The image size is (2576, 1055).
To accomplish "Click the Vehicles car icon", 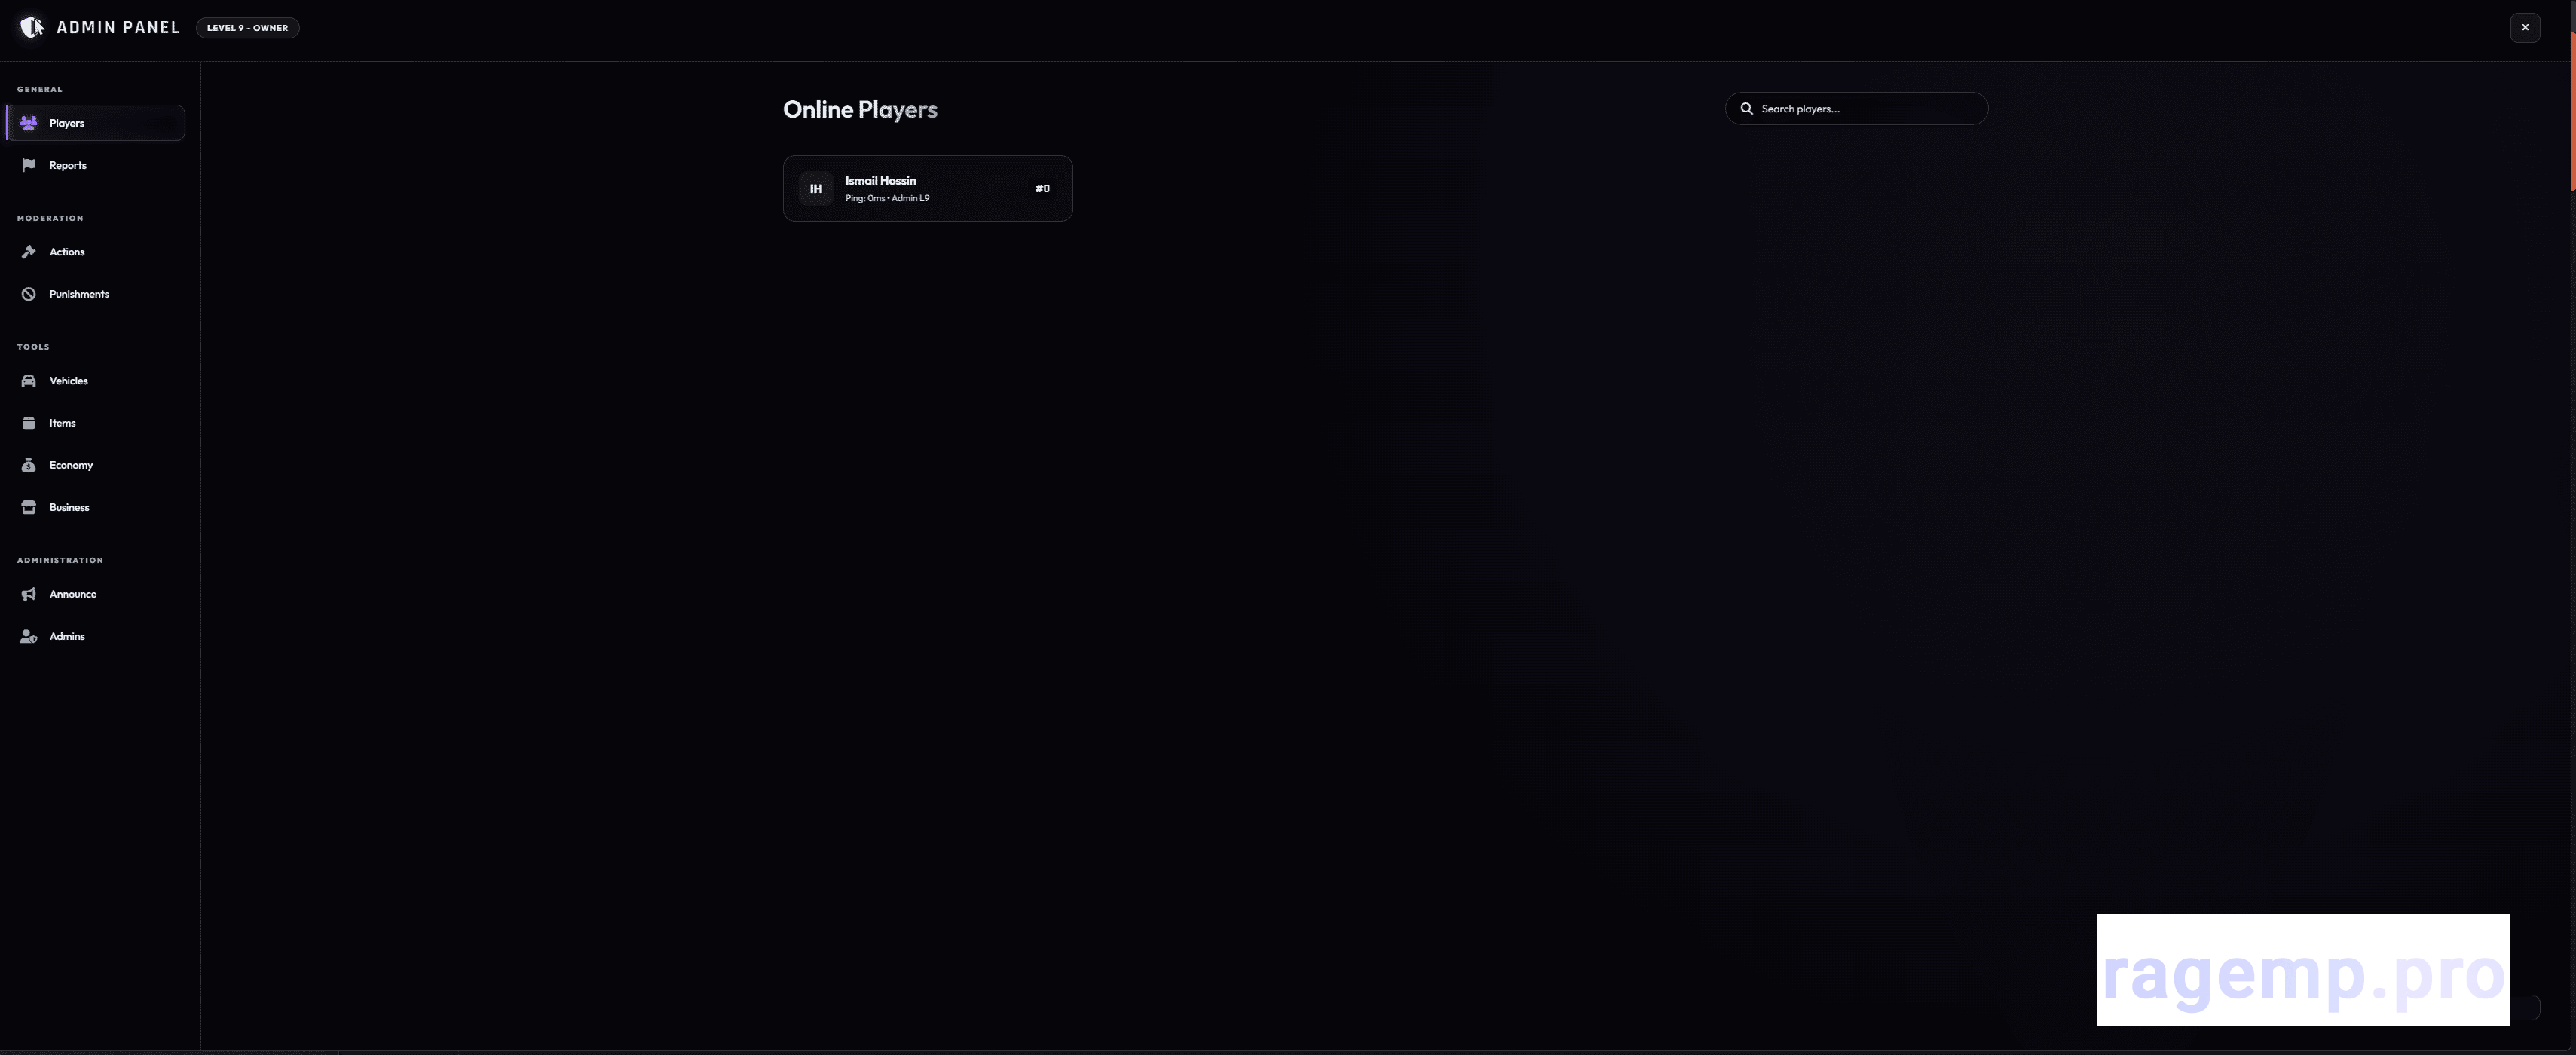I will tap(29, 381).
